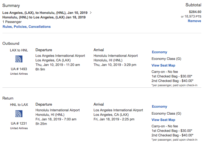Click the outbound United Airlines logo
This screenshot has width=204, height=147.
19,60
